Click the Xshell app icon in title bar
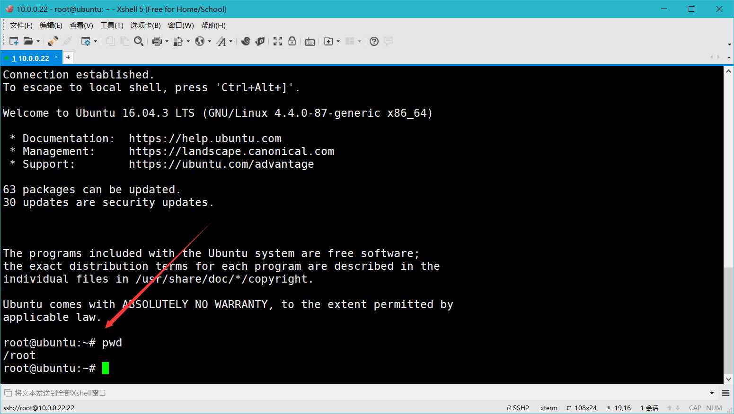The height and width of the screenshot is (414, 734). click(9, 9)
